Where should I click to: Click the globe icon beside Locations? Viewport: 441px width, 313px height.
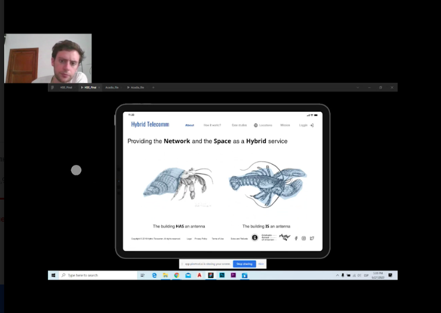[x=256, y=125]
